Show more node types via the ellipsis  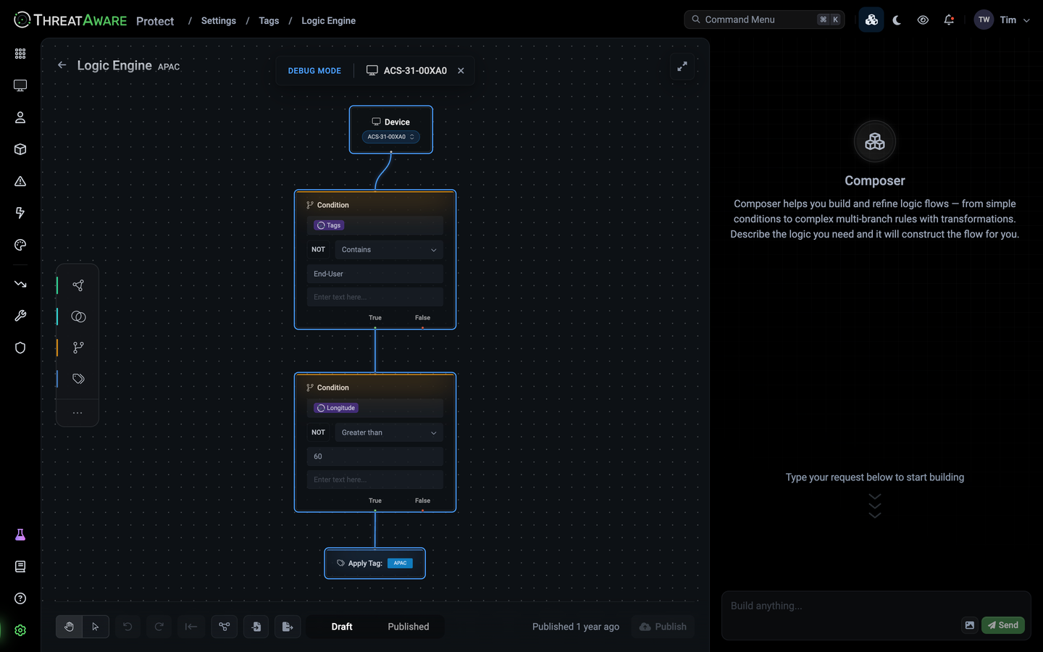(x=78, y=413)
